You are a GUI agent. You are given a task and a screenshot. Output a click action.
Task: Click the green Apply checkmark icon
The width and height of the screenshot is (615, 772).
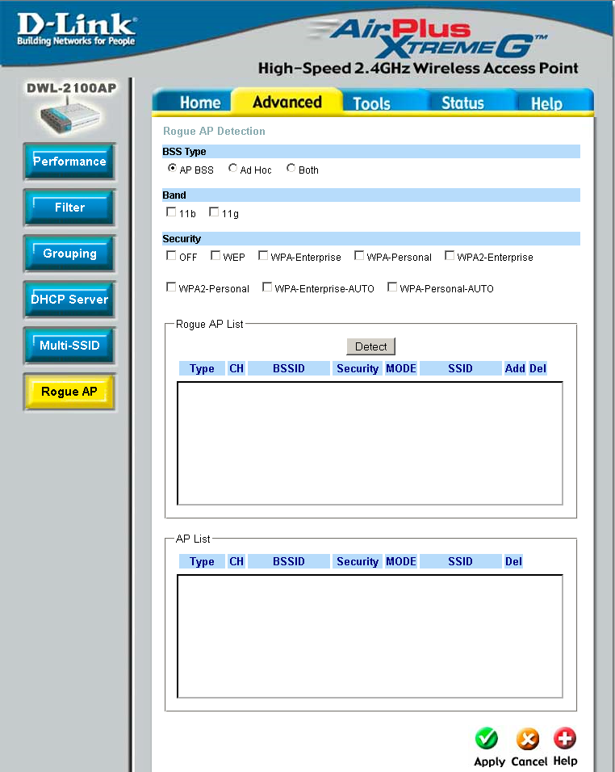pyautogui.click(x=486, y=738)
